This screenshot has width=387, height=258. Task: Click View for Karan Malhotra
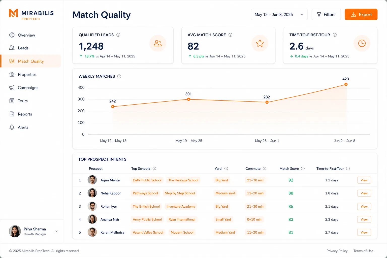point(364,232)
